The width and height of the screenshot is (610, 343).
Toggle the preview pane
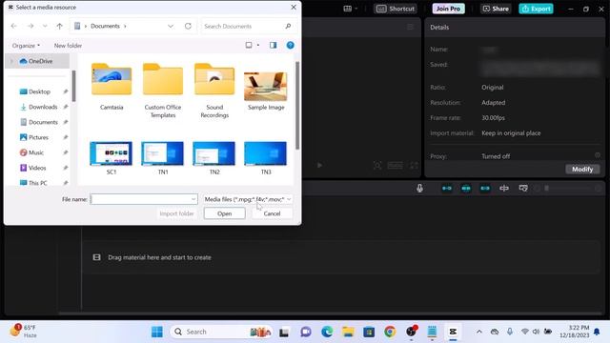point(274,45)
